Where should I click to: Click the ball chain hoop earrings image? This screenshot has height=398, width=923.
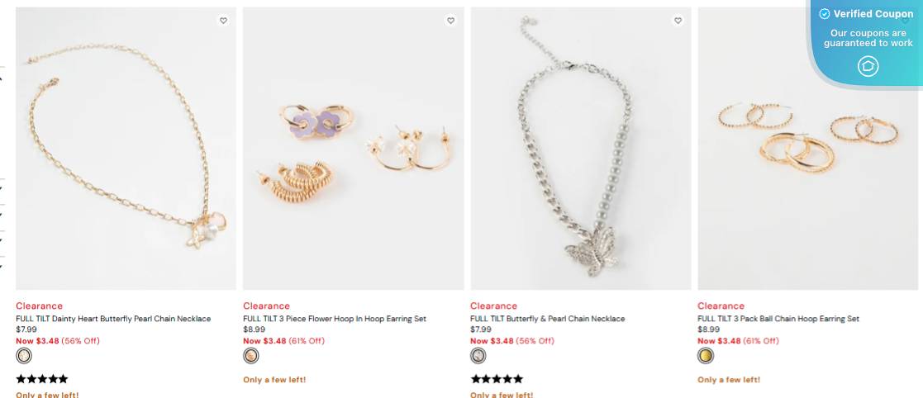pos(807,165)
